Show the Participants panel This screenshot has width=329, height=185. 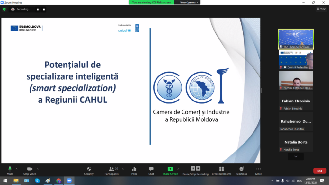point(111,171)
